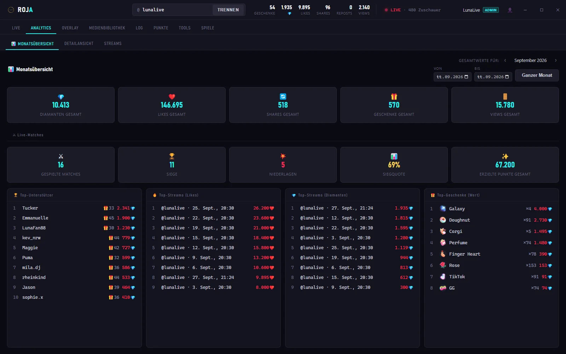Screen dimensions: 566x354
Task: Open the Spiele tab
Action: pos(208,28)
